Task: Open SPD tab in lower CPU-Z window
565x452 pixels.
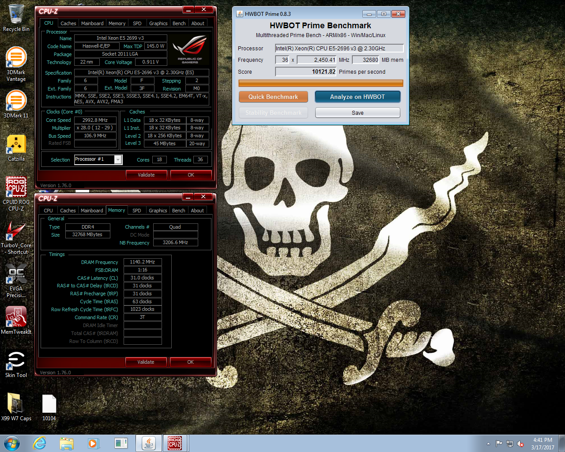Action: point(137,211)
